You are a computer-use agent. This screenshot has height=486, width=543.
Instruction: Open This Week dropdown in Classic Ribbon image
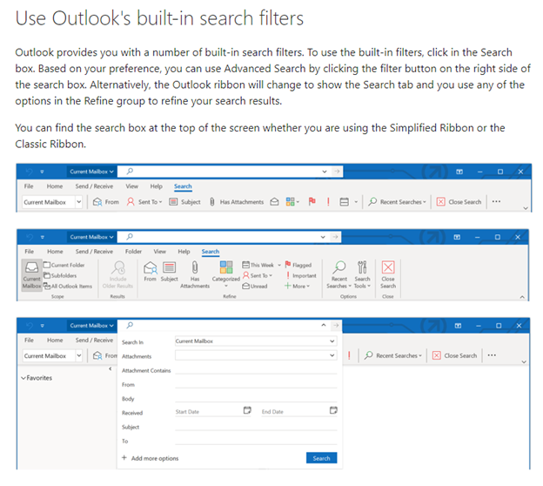click(261, 265)
